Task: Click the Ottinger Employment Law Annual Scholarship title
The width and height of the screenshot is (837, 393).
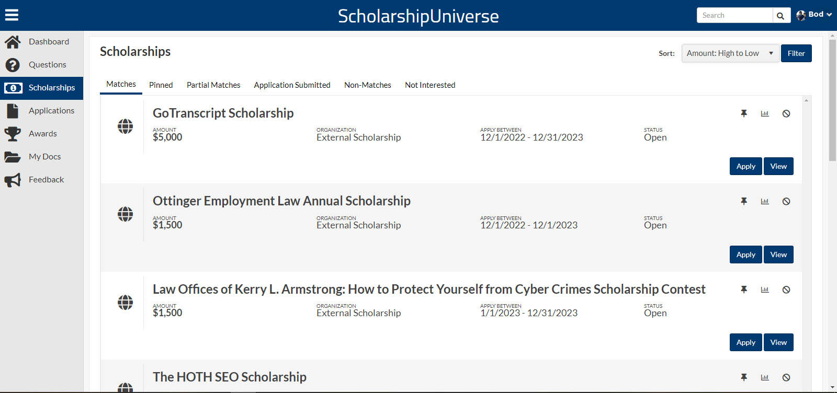Action: (281, 201)
